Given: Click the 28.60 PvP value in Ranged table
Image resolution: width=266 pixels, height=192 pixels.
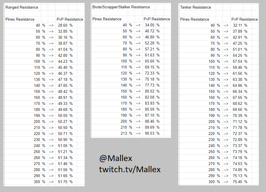Looking at the screenshot, I should click(62, 25).
